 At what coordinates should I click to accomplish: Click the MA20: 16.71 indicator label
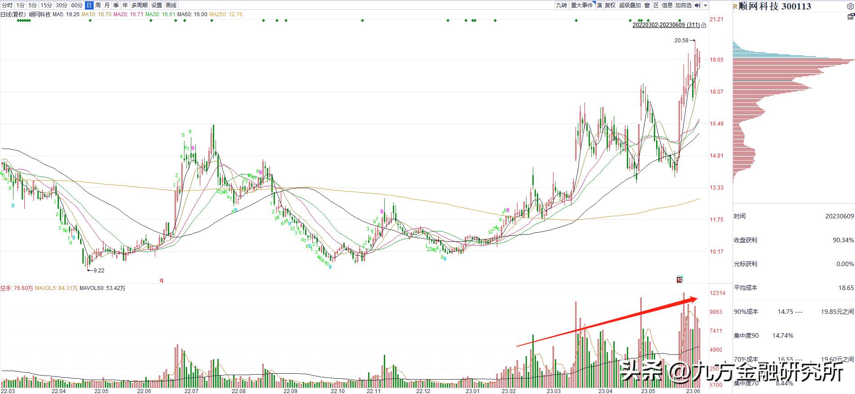tap(128, 14)
